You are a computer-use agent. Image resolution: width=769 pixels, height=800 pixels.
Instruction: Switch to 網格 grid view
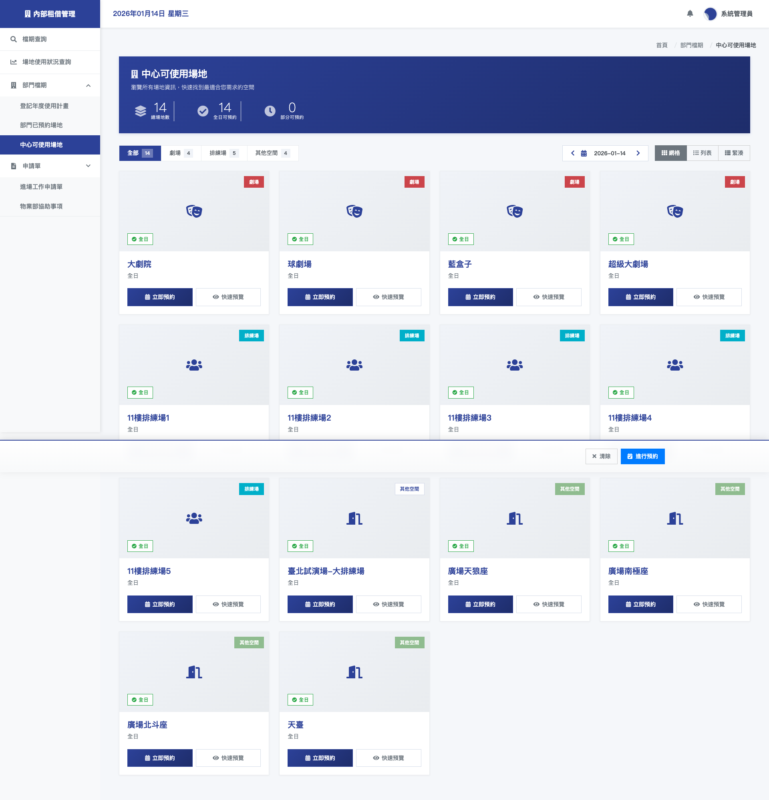[670, 153]
